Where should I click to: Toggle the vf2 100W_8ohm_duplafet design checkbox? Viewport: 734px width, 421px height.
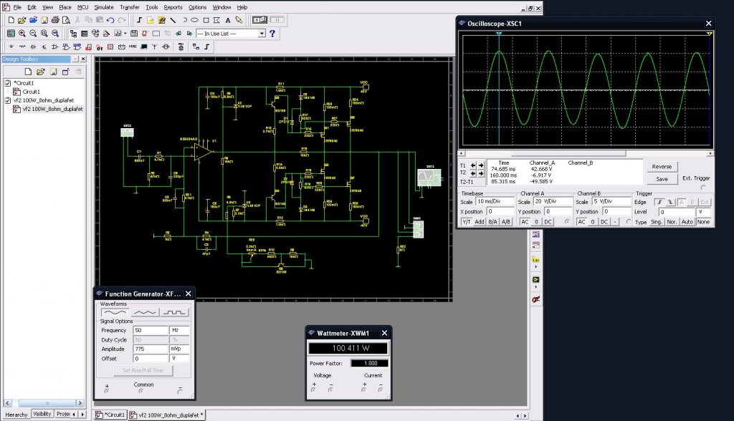coord(8,101)
